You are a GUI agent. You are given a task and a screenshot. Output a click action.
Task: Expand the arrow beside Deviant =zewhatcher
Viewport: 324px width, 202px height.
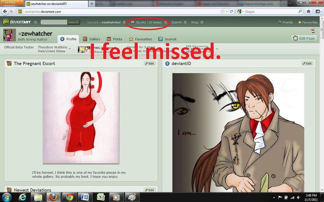tap(124, 22)
